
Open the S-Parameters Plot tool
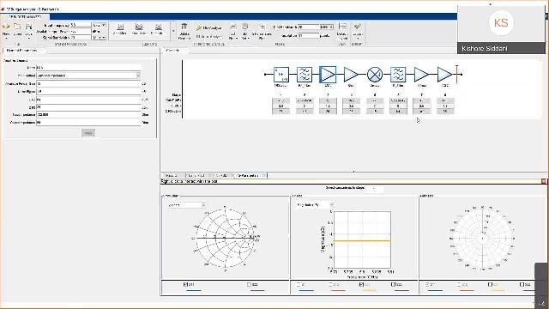coord(262,31)
